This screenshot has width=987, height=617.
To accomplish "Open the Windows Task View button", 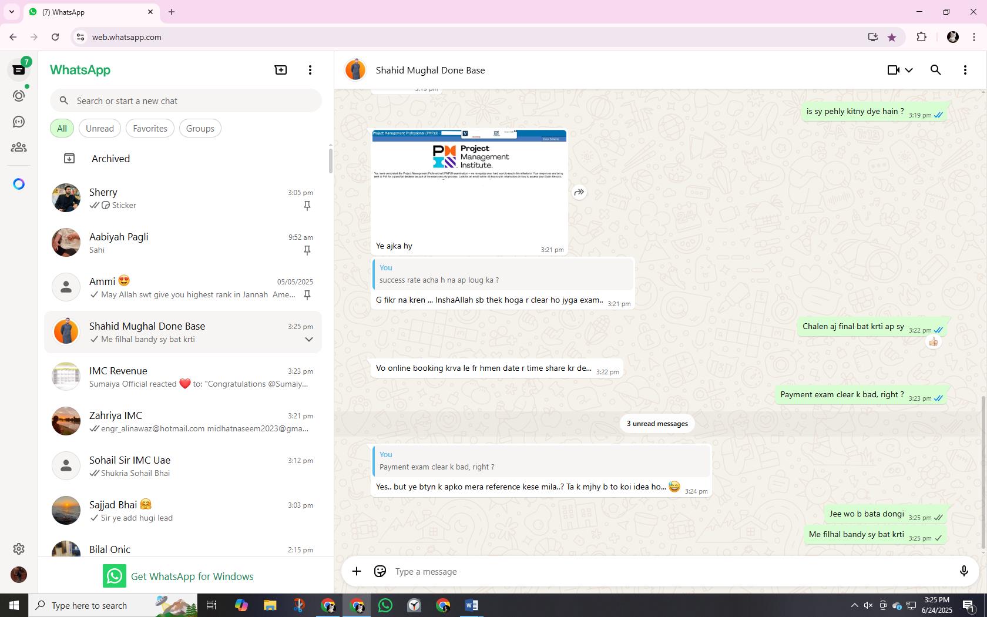I will tap(211, 605).
